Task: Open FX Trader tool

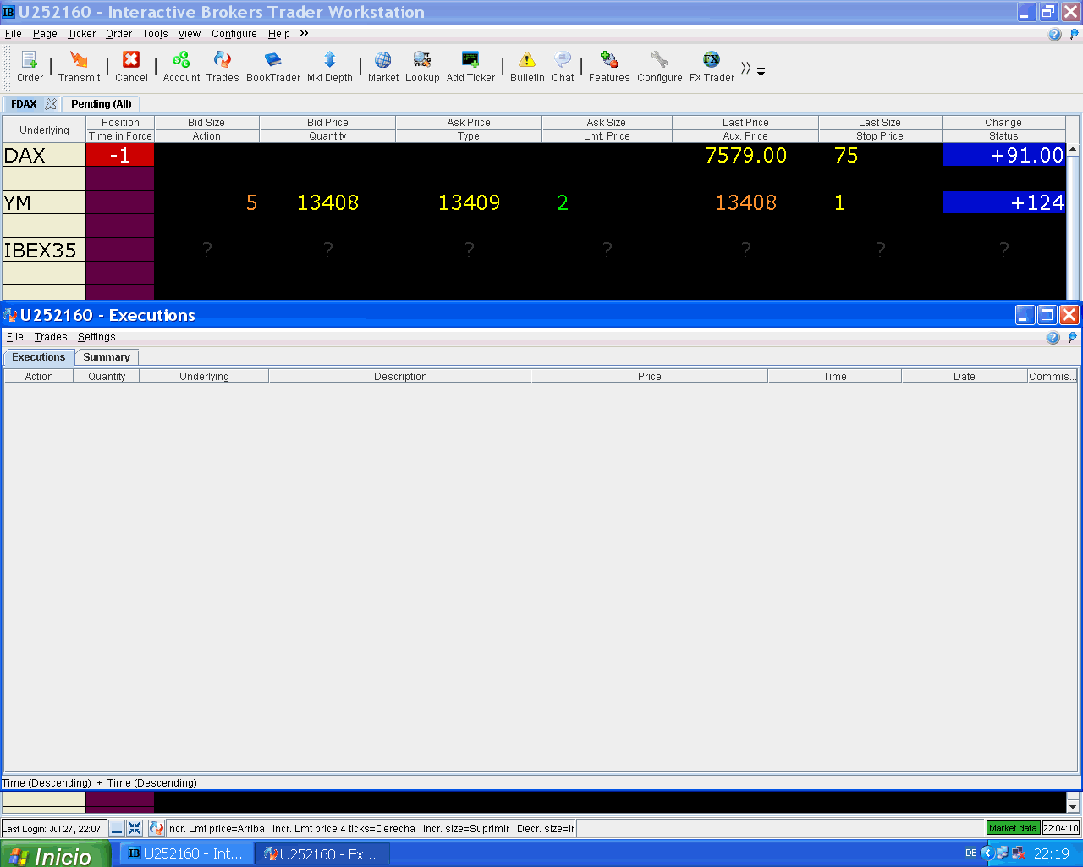Action: tap(712, 60)
